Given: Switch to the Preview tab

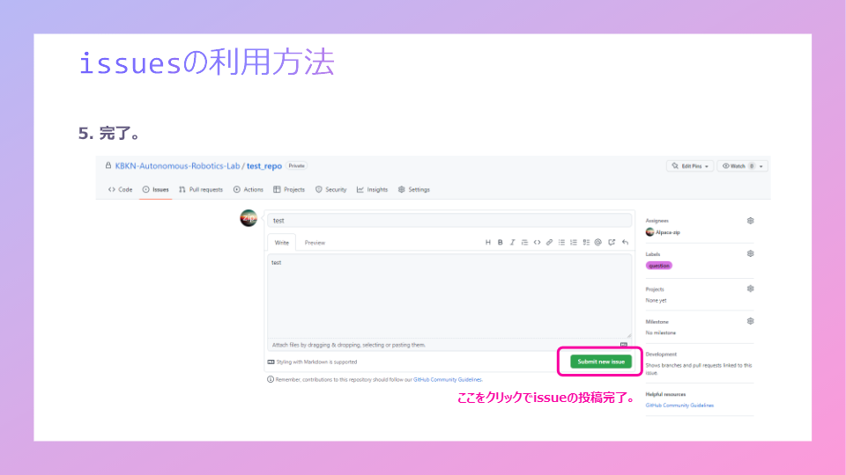Looking at the screenshot, I should 315,243.
